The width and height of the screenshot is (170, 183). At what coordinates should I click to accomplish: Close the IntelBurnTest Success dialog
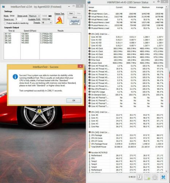coord(80,66)
